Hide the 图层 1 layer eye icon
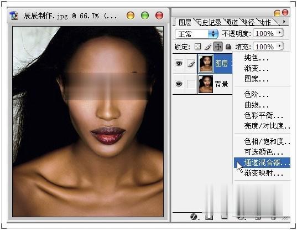This screenshot has width=297, height=230. coord(179,63)
